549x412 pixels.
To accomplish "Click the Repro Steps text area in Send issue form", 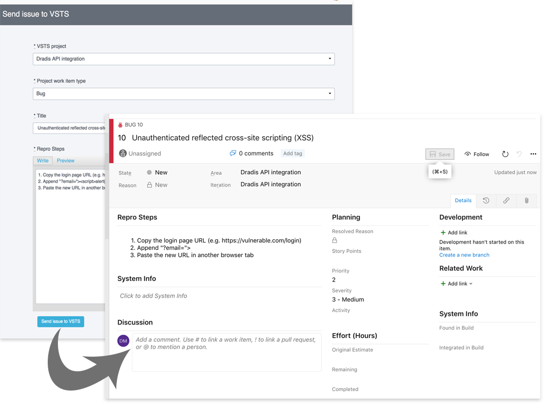I will tap(70, 237).
